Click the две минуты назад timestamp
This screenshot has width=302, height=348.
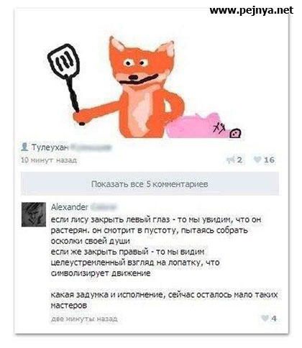[x=84, y=319]
